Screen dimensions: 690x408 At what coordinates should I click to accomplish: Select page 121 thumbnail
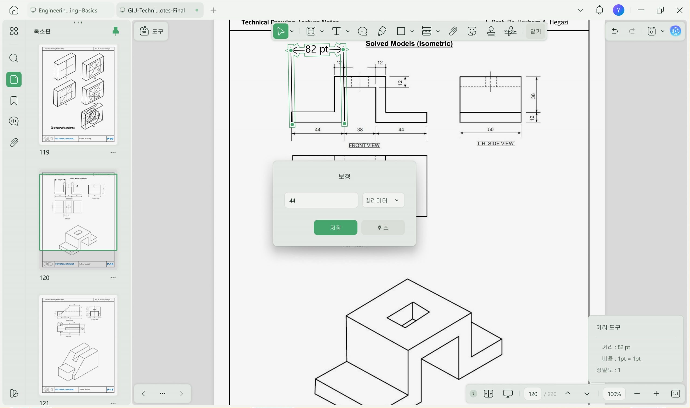[78, 345]
